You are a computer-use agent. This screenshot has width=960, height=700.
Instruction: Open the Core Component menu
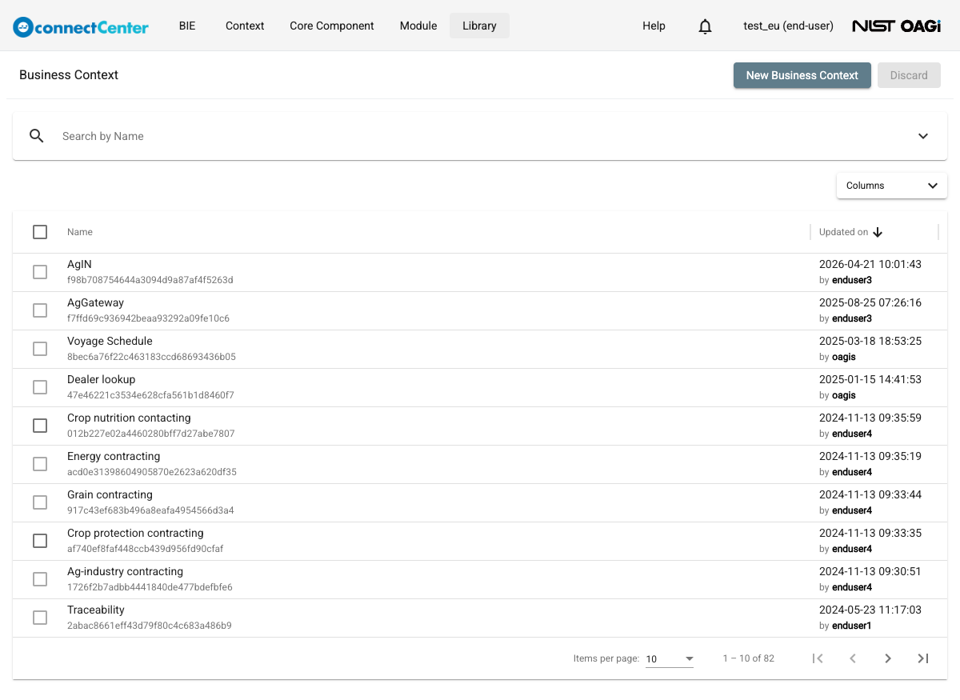332,26
